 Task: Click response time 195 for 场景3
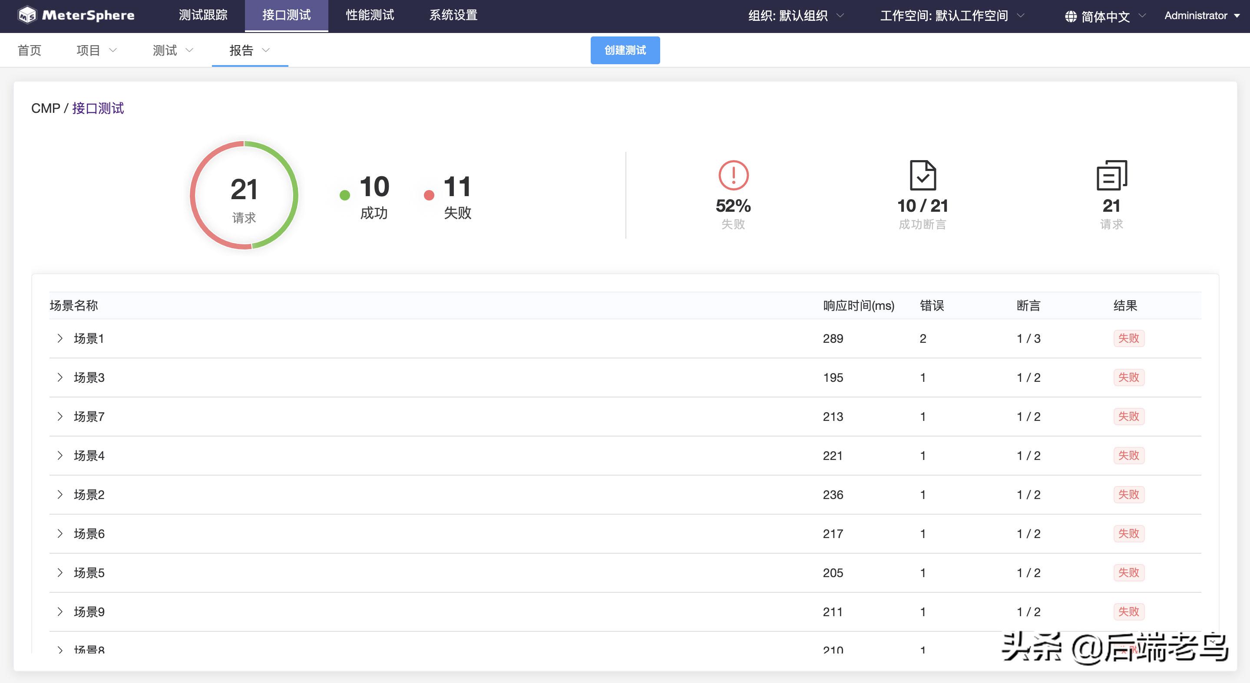coord(833,377)
